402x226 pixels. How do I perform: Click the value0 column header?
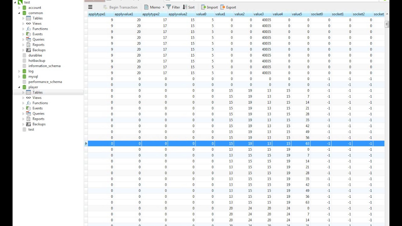pos(205,14)
